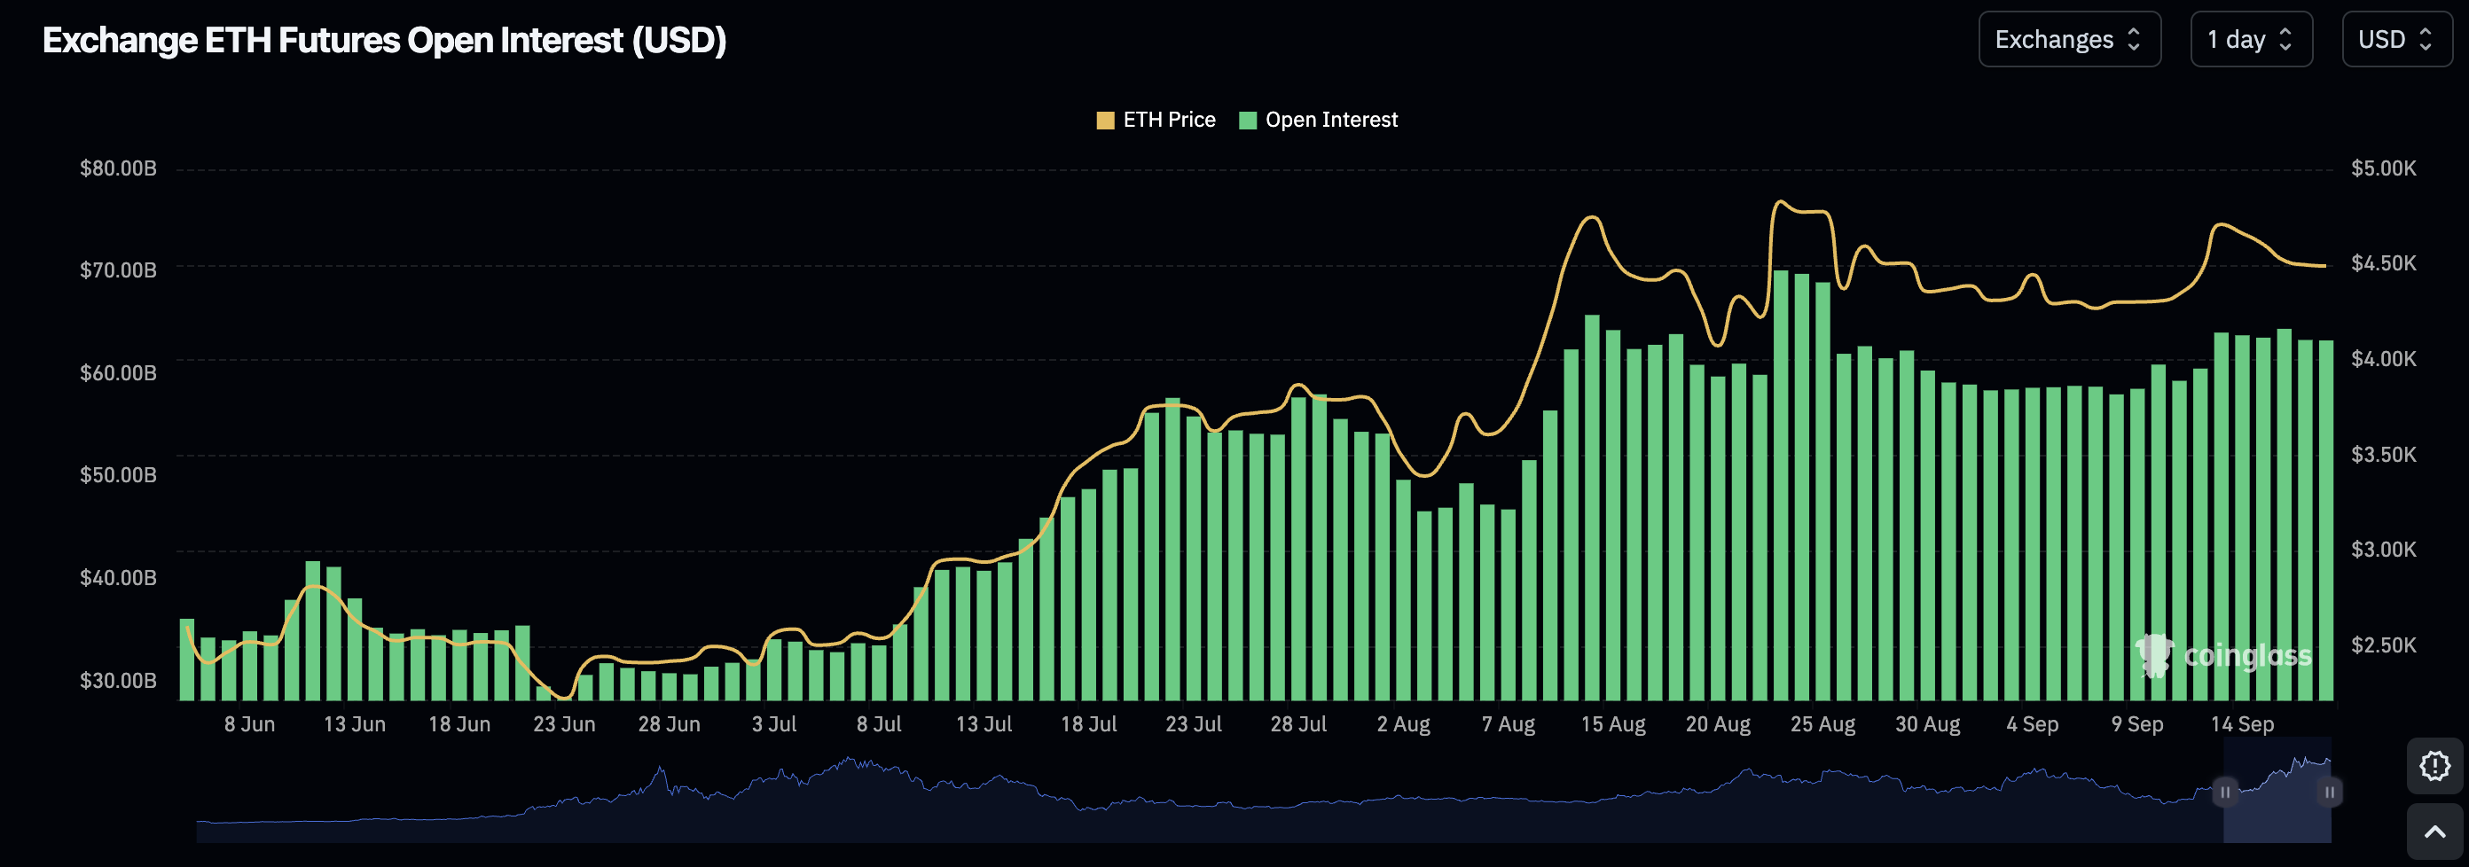Click the left handle of the range selector
Image resolution: width=2469 pixels, height=867 pixels.
[2224, 793]
